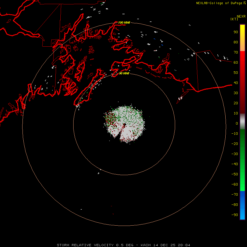247x247 pixels.
Task: Click the -30 scale label
Action: pos(235,154)
